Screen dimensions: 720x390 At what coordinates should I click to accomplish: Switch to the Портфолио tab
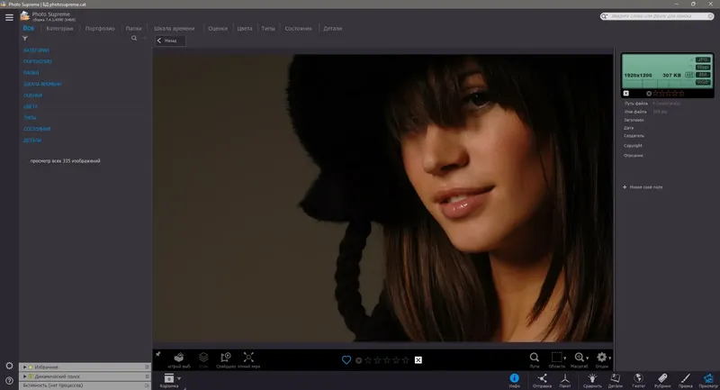pyautogui.click(x=100, y=29)
